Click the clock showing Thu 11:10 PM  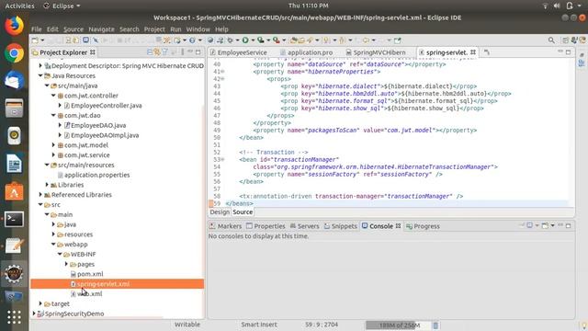(309, 6)
